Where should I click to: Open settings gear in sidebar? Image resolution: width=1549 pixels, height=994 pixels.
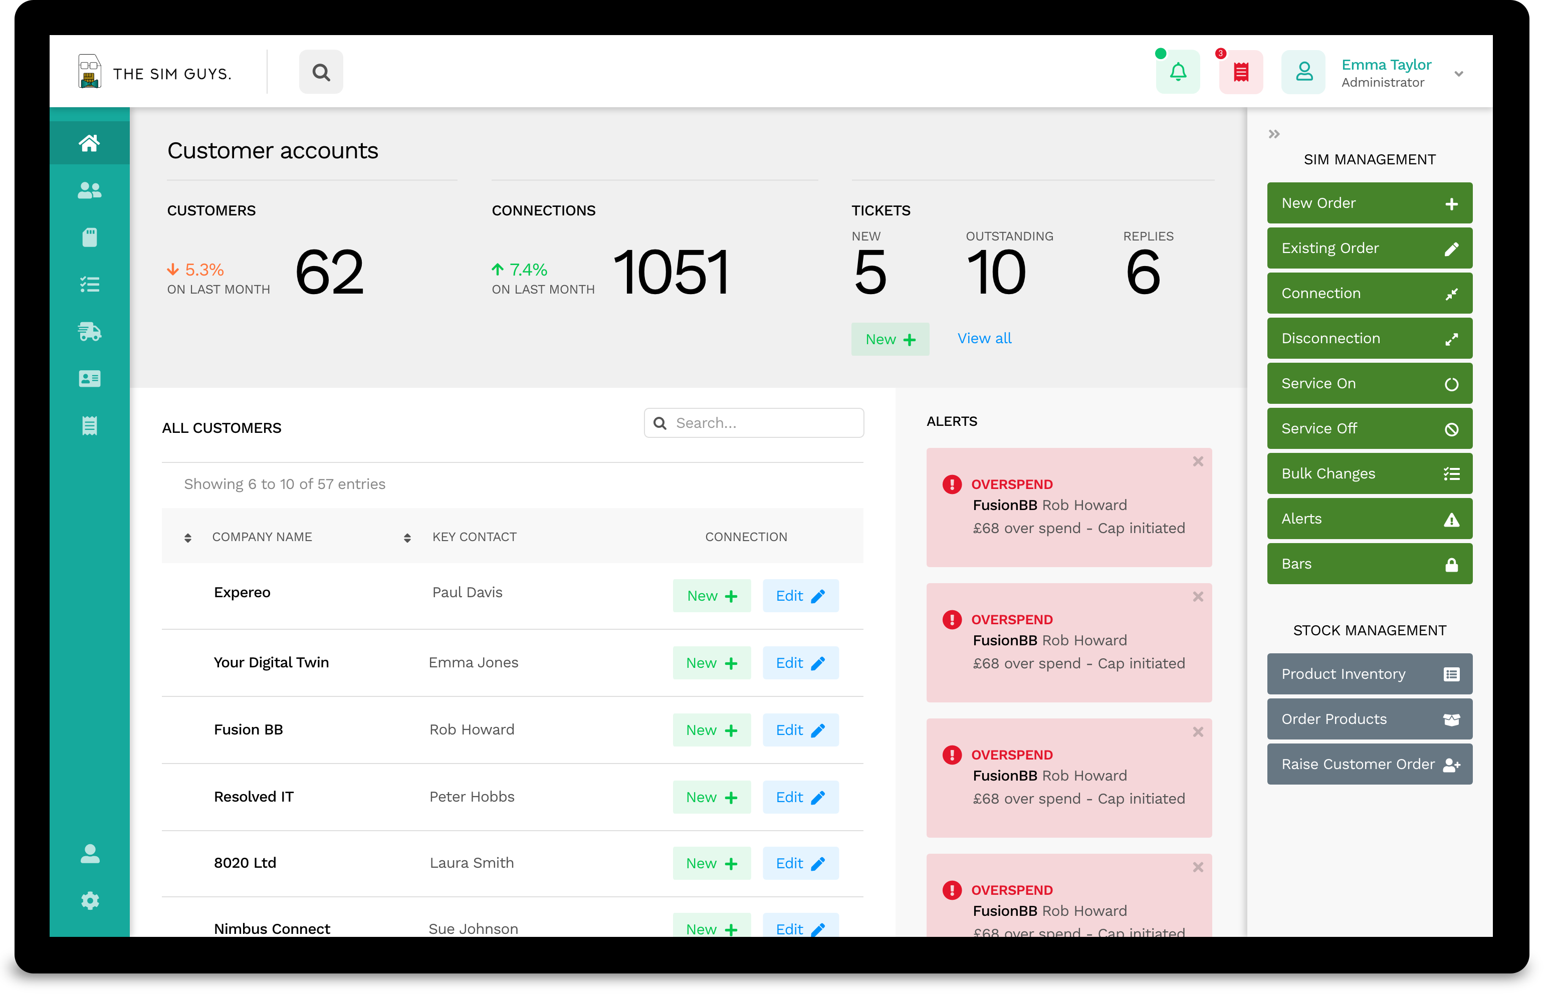coord(90,900)
